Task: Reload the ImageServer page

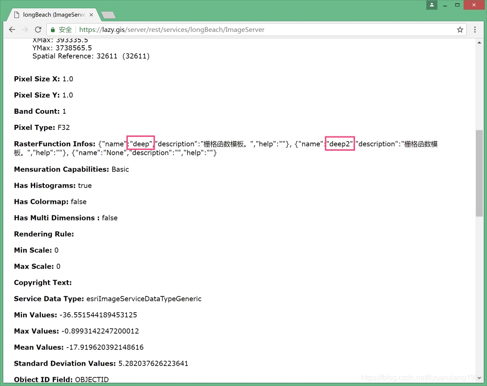Action: 38,30
